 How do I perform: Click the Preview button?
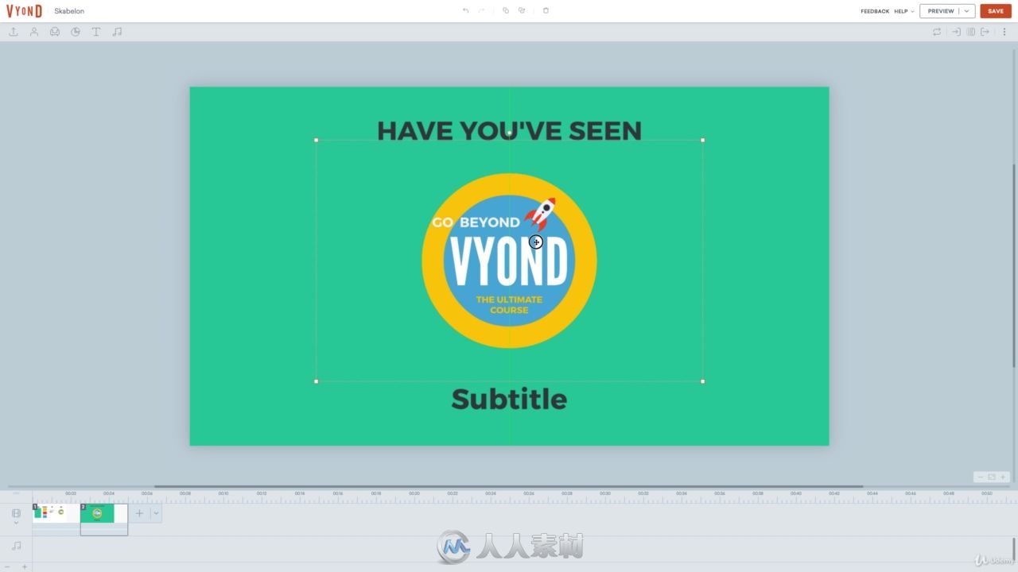coord(941,11)
